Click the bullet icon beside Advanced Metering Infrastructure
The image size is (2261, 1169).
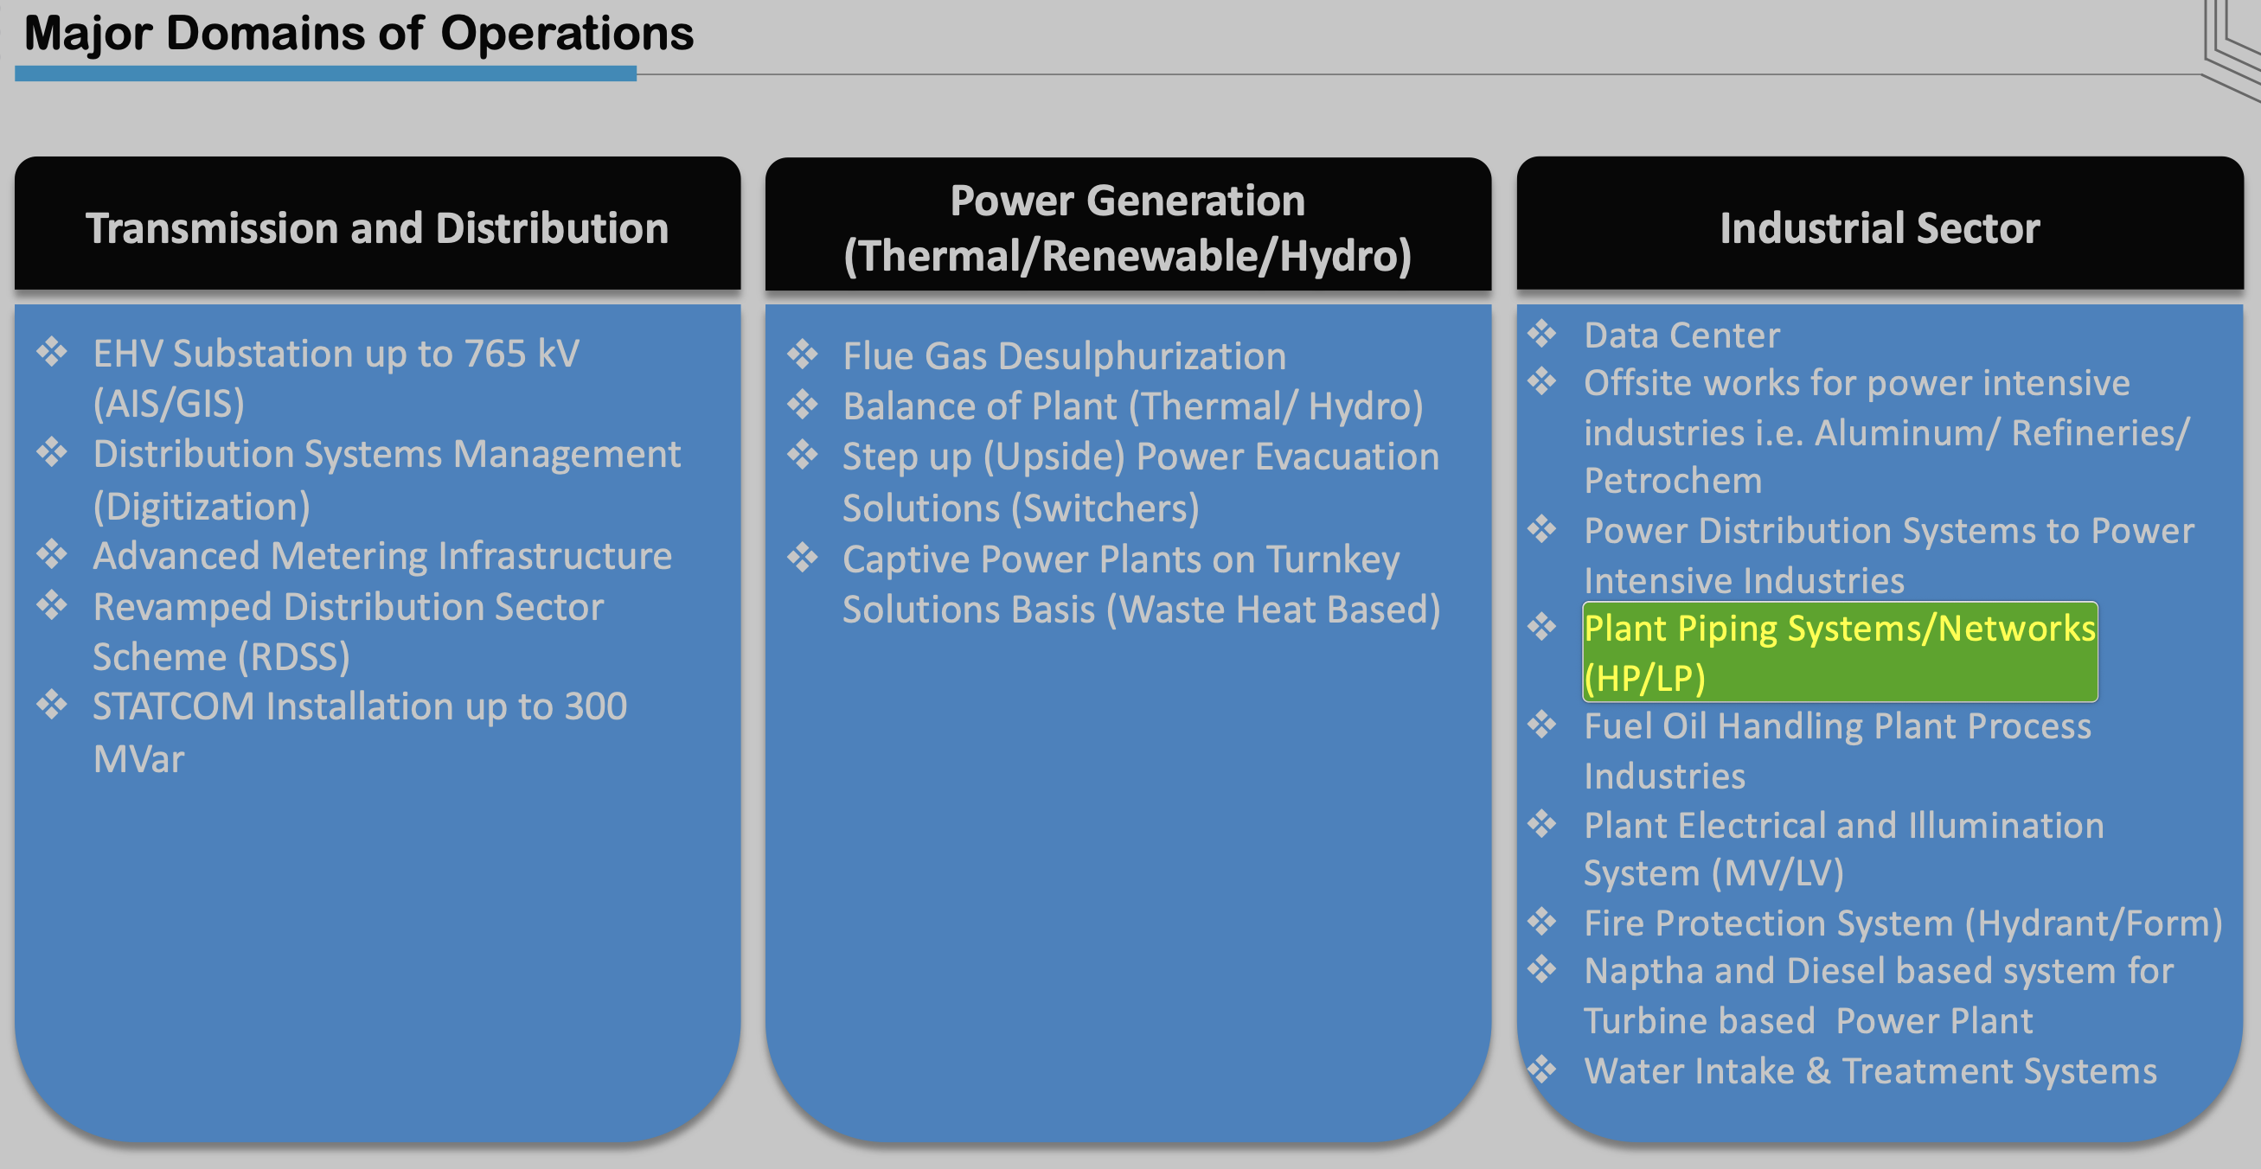click(x=52, y=553)
